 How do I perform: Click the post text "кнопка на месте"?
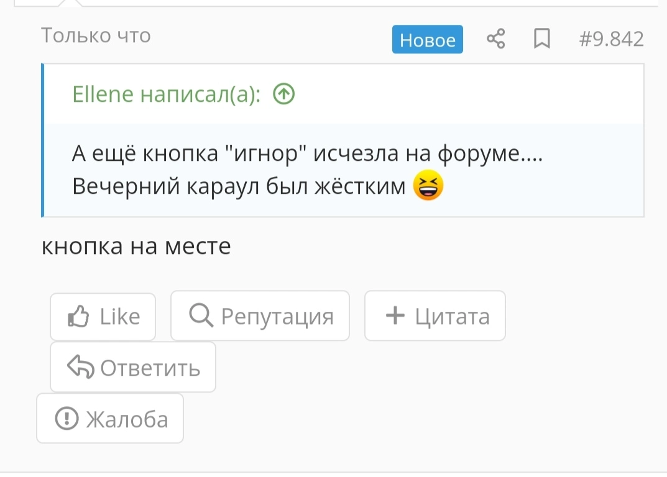tap(136, 246)
